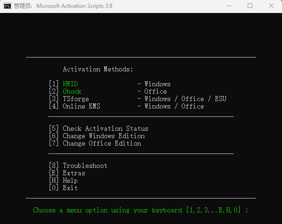Close the Microsoft Activation Scripts window
The height and width of the screenshot is (224, 282).
pyautogui.click(x=271, y=6)
